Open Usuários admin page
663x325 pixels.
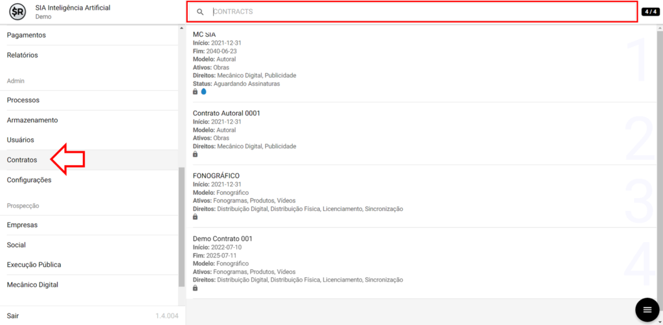pyautogui.click(x=21, y=140)
